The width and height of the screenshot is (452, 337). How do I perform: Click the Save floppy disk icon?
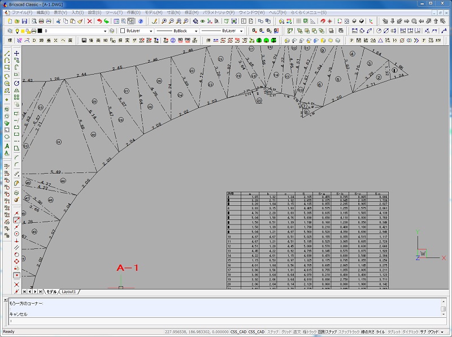click(24, 21)
